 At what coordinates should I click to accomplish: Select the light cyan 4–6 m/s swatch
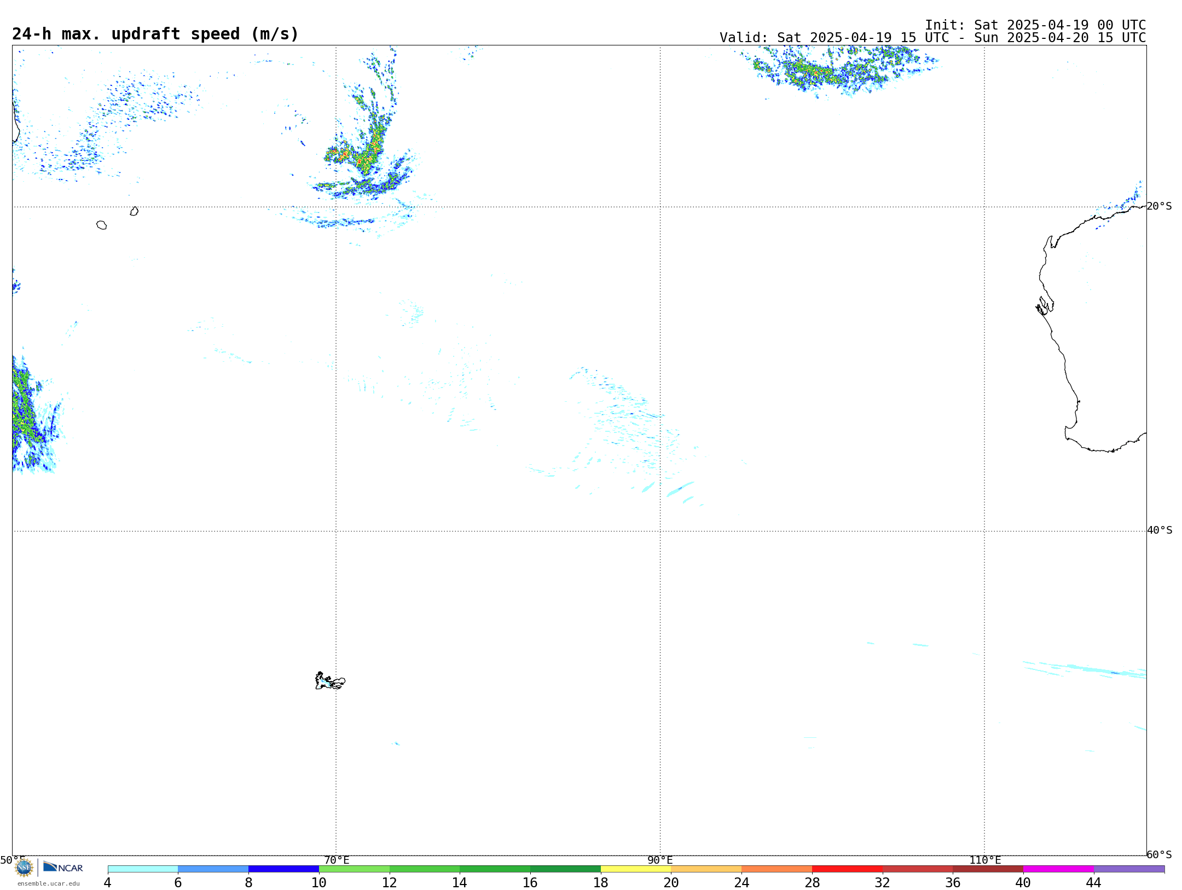tap(143, 869)
